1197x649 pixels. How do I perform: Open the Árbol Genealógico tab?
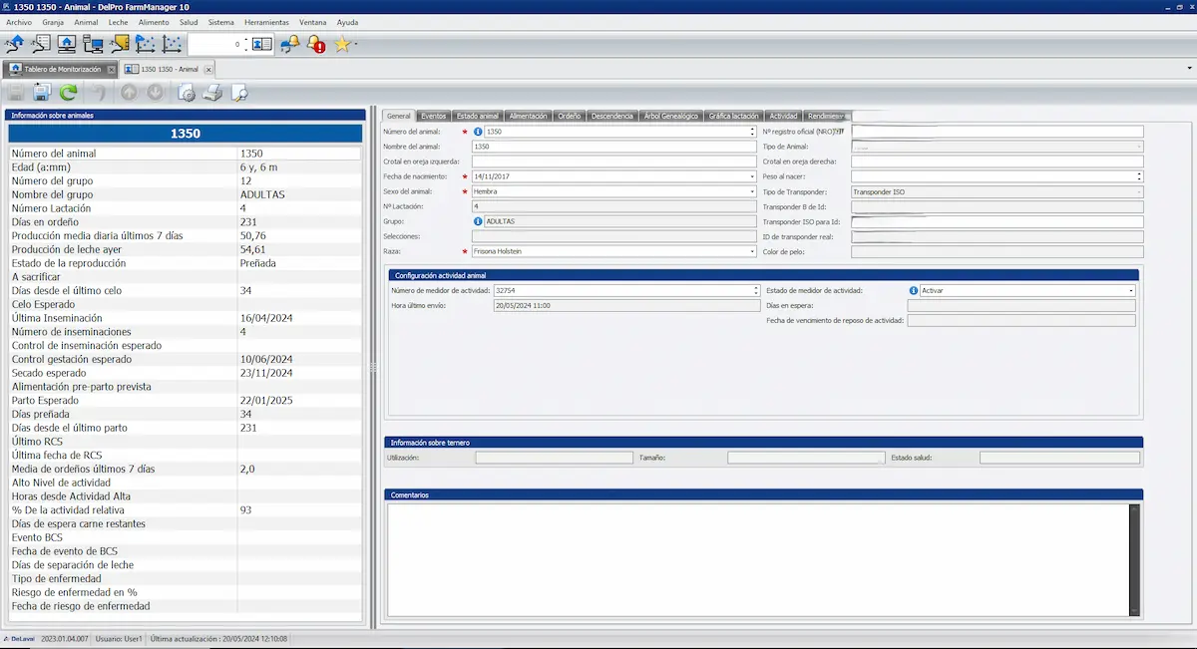pyautogui.click(x=671, y=116)
